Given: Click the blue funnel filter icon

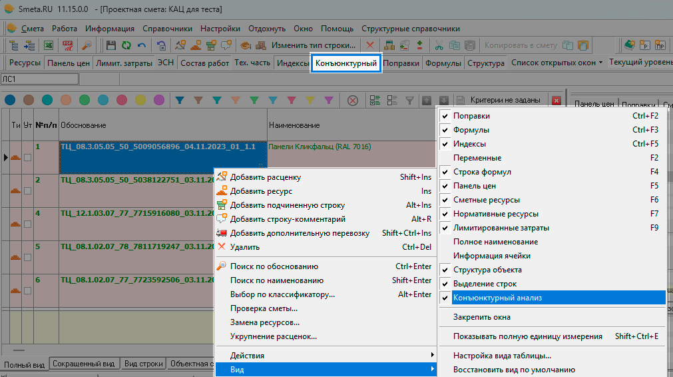Looking at the screenshot, I should click(x=179, y=100).
